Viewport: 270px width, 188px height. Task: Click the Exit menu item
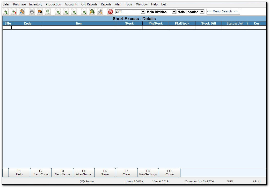click(x=164, y=4)
